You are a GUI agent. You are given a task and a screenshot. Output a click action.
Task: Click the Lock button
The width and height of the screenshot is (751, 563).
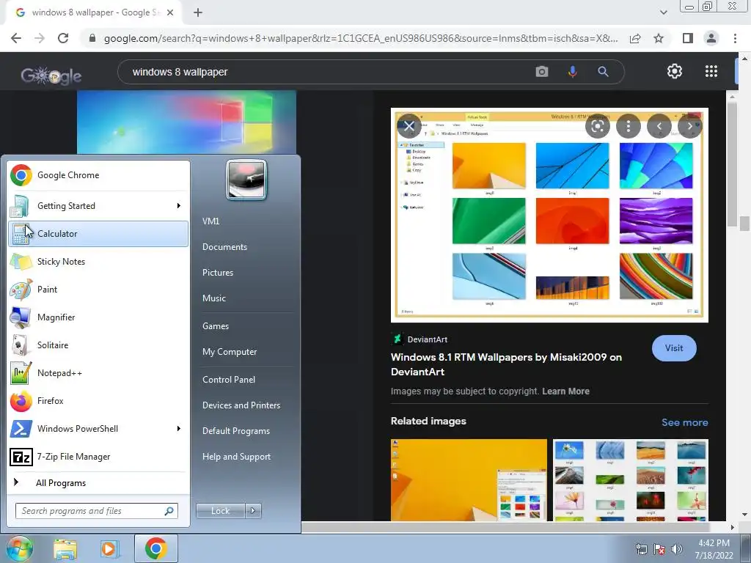(x=221, y=511)
